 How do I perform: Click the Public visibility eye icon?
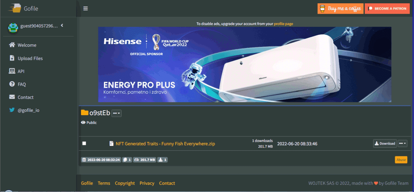83,123
